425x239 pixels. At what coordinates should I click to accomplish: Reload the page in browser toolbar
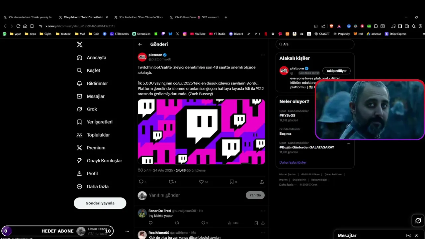click(x=18, y=26)
